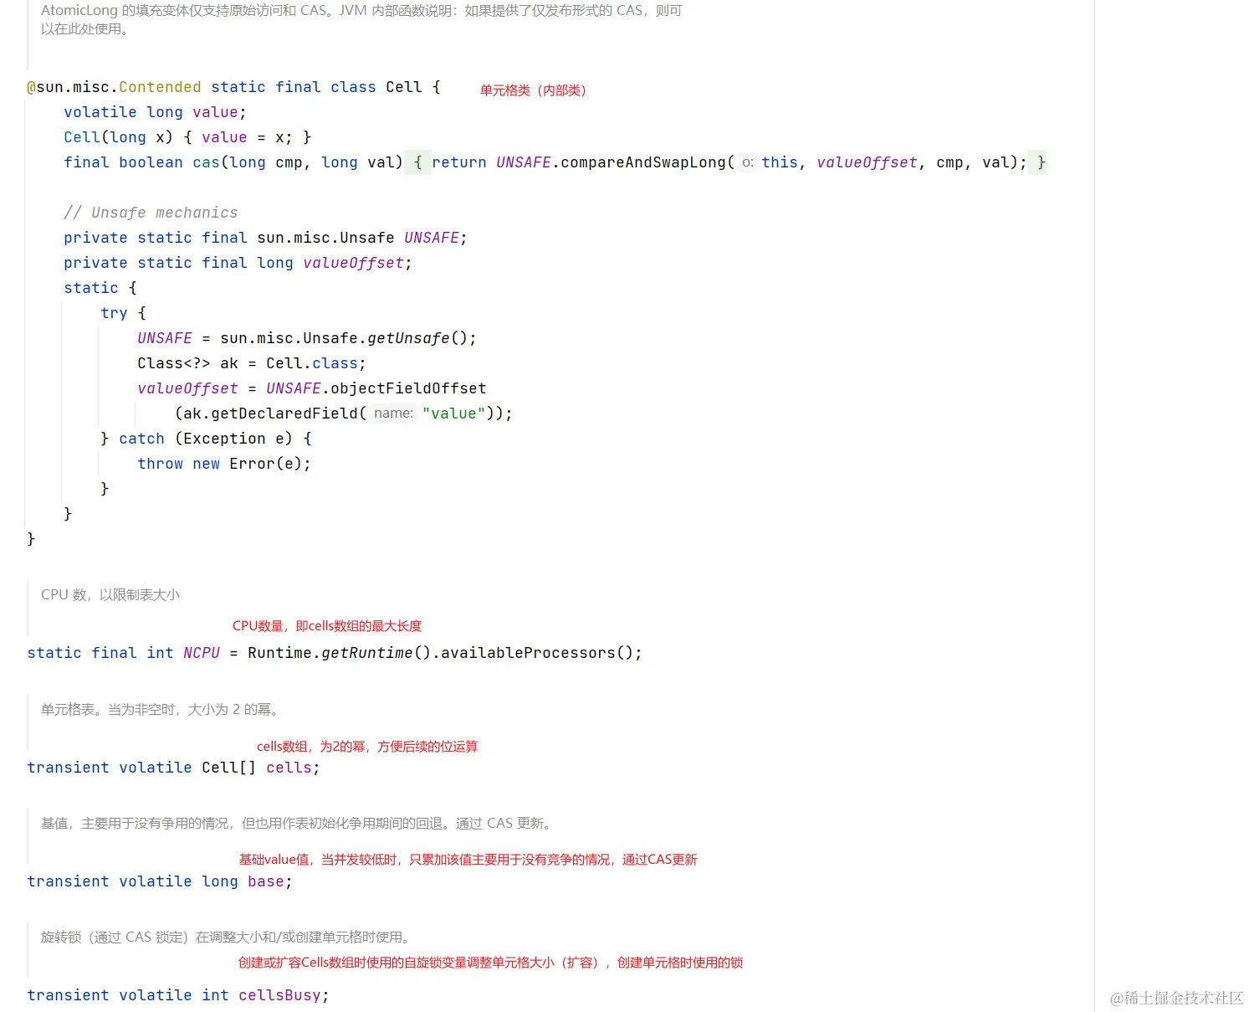Click the red note '单元格类（内部类）'
The height and width of the screenshot is (1012, 1249).
[533, 90]
